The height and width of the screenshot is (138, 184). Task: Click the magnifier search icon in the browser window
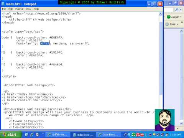177,10
